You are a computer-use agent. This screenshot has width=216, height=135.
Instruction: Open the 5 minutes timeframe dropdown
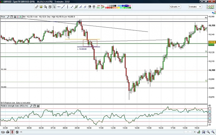point(195,7)
